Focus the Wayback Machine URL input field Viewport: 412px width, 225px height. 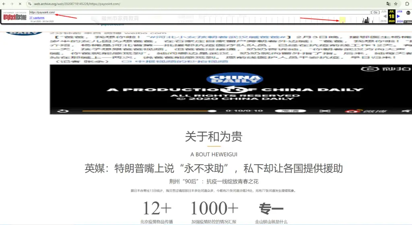click(x=200, y=12)
